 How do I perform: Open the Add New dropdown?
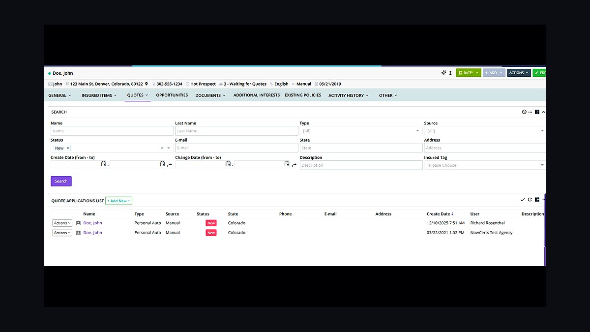[118, 201]
